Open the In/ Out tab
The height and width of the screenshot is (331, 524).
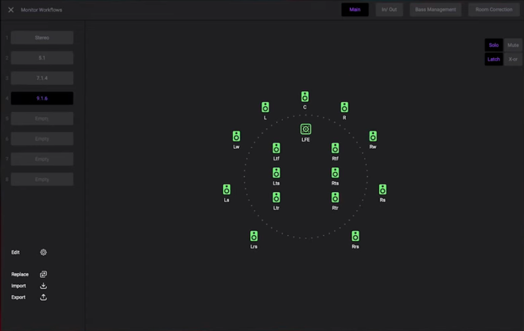click(390, 10)
